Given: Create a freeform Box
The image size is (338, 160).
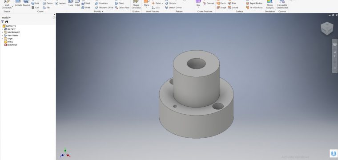Looking at the screenshot, I should tap(198, 3).
